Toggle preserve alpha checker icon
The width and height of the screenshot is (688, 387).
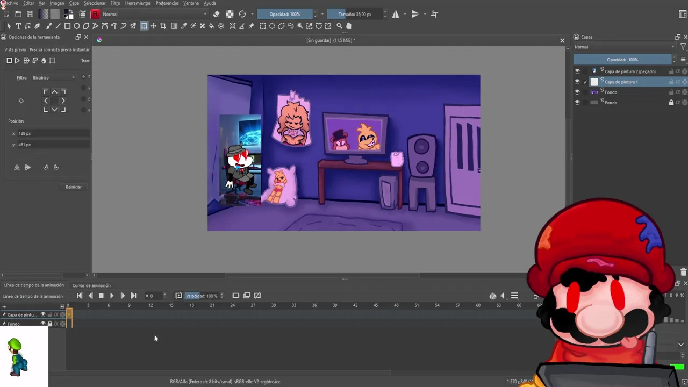point(230,14)
